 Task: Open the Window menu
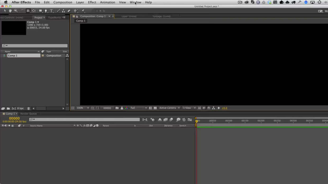coord(135,2)
